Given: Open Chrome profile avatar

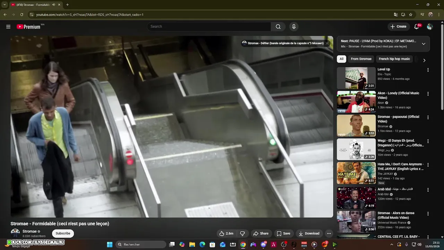Looking at the screenshot, I should [430, 15].
